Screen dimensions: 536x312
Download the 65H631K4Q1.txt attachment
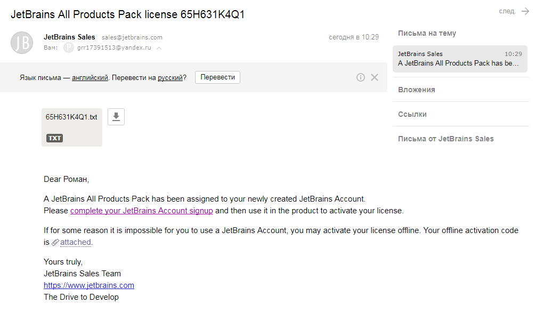tap(116, 117)
